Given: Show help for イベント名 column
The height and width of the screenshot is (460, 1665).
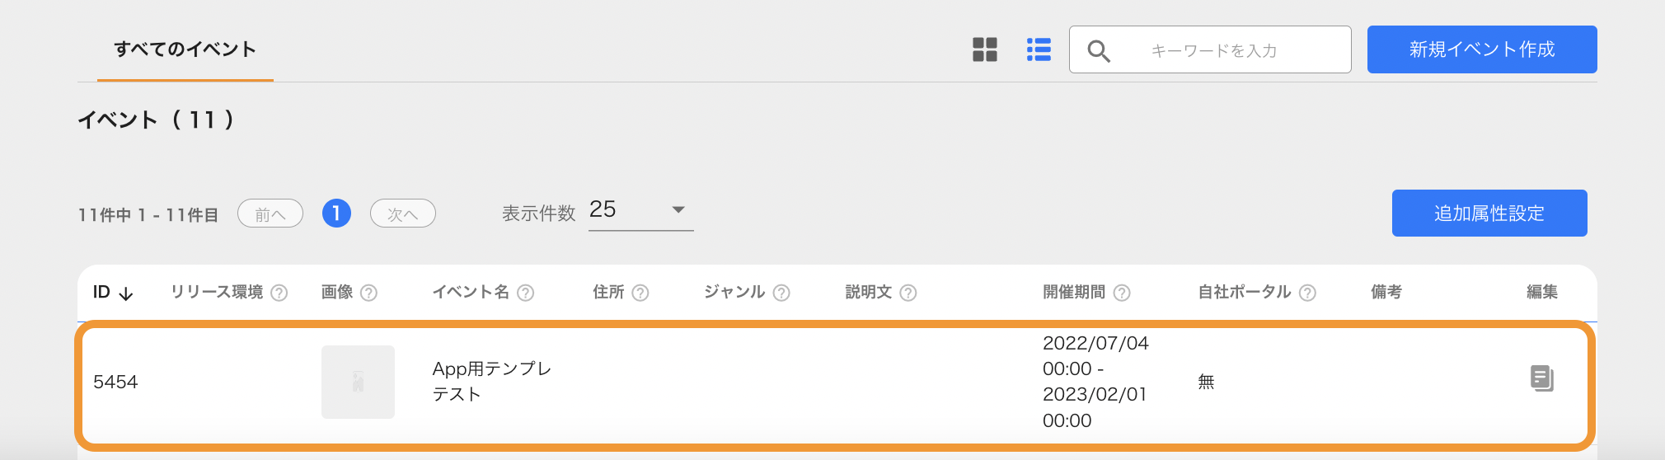Looking at the screenshot, I should (x=526, y=293).
